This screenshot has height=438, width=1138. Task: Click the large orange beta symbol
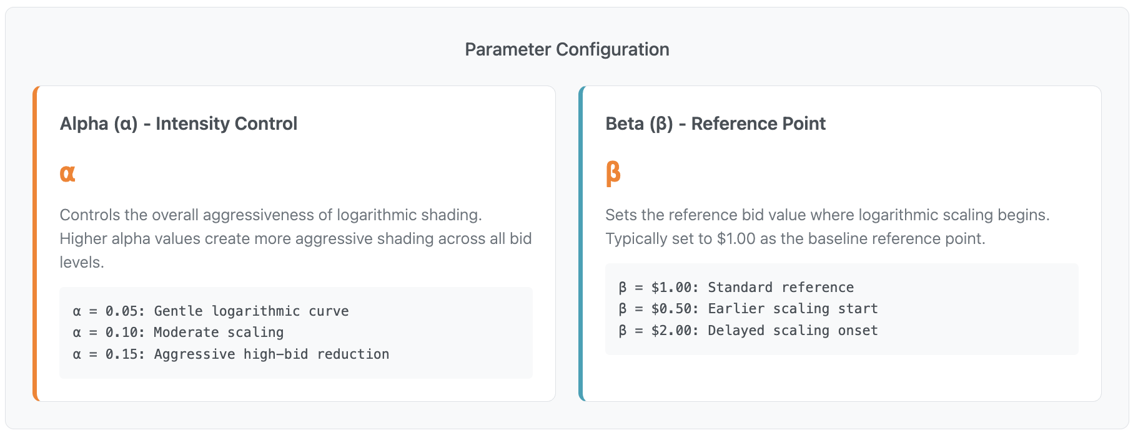[613, 173]
